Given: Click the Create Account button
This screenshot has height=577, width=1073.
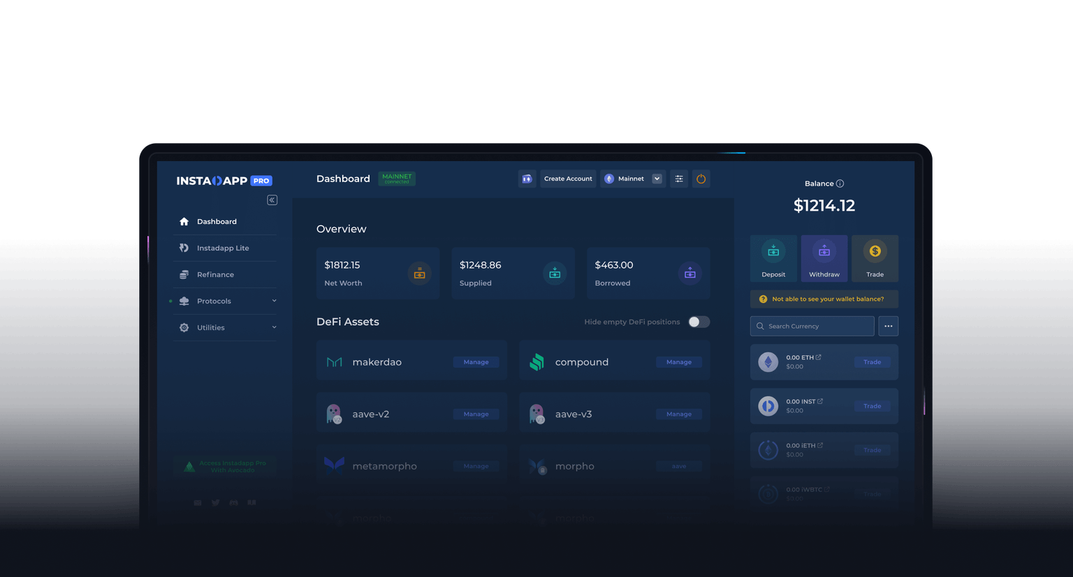Looking at the screenshot, I should click(x=568, y=179).
